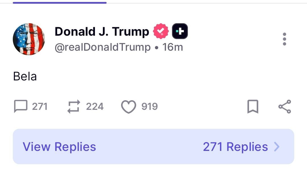
Task: Open the flag-painted profile avatar
Action: coord(29,39)
